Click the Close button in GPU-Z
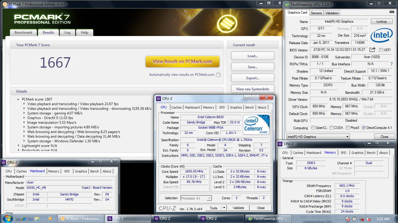Image resolution: width=398 pixels, height=223 pixels. click(384, 137)
